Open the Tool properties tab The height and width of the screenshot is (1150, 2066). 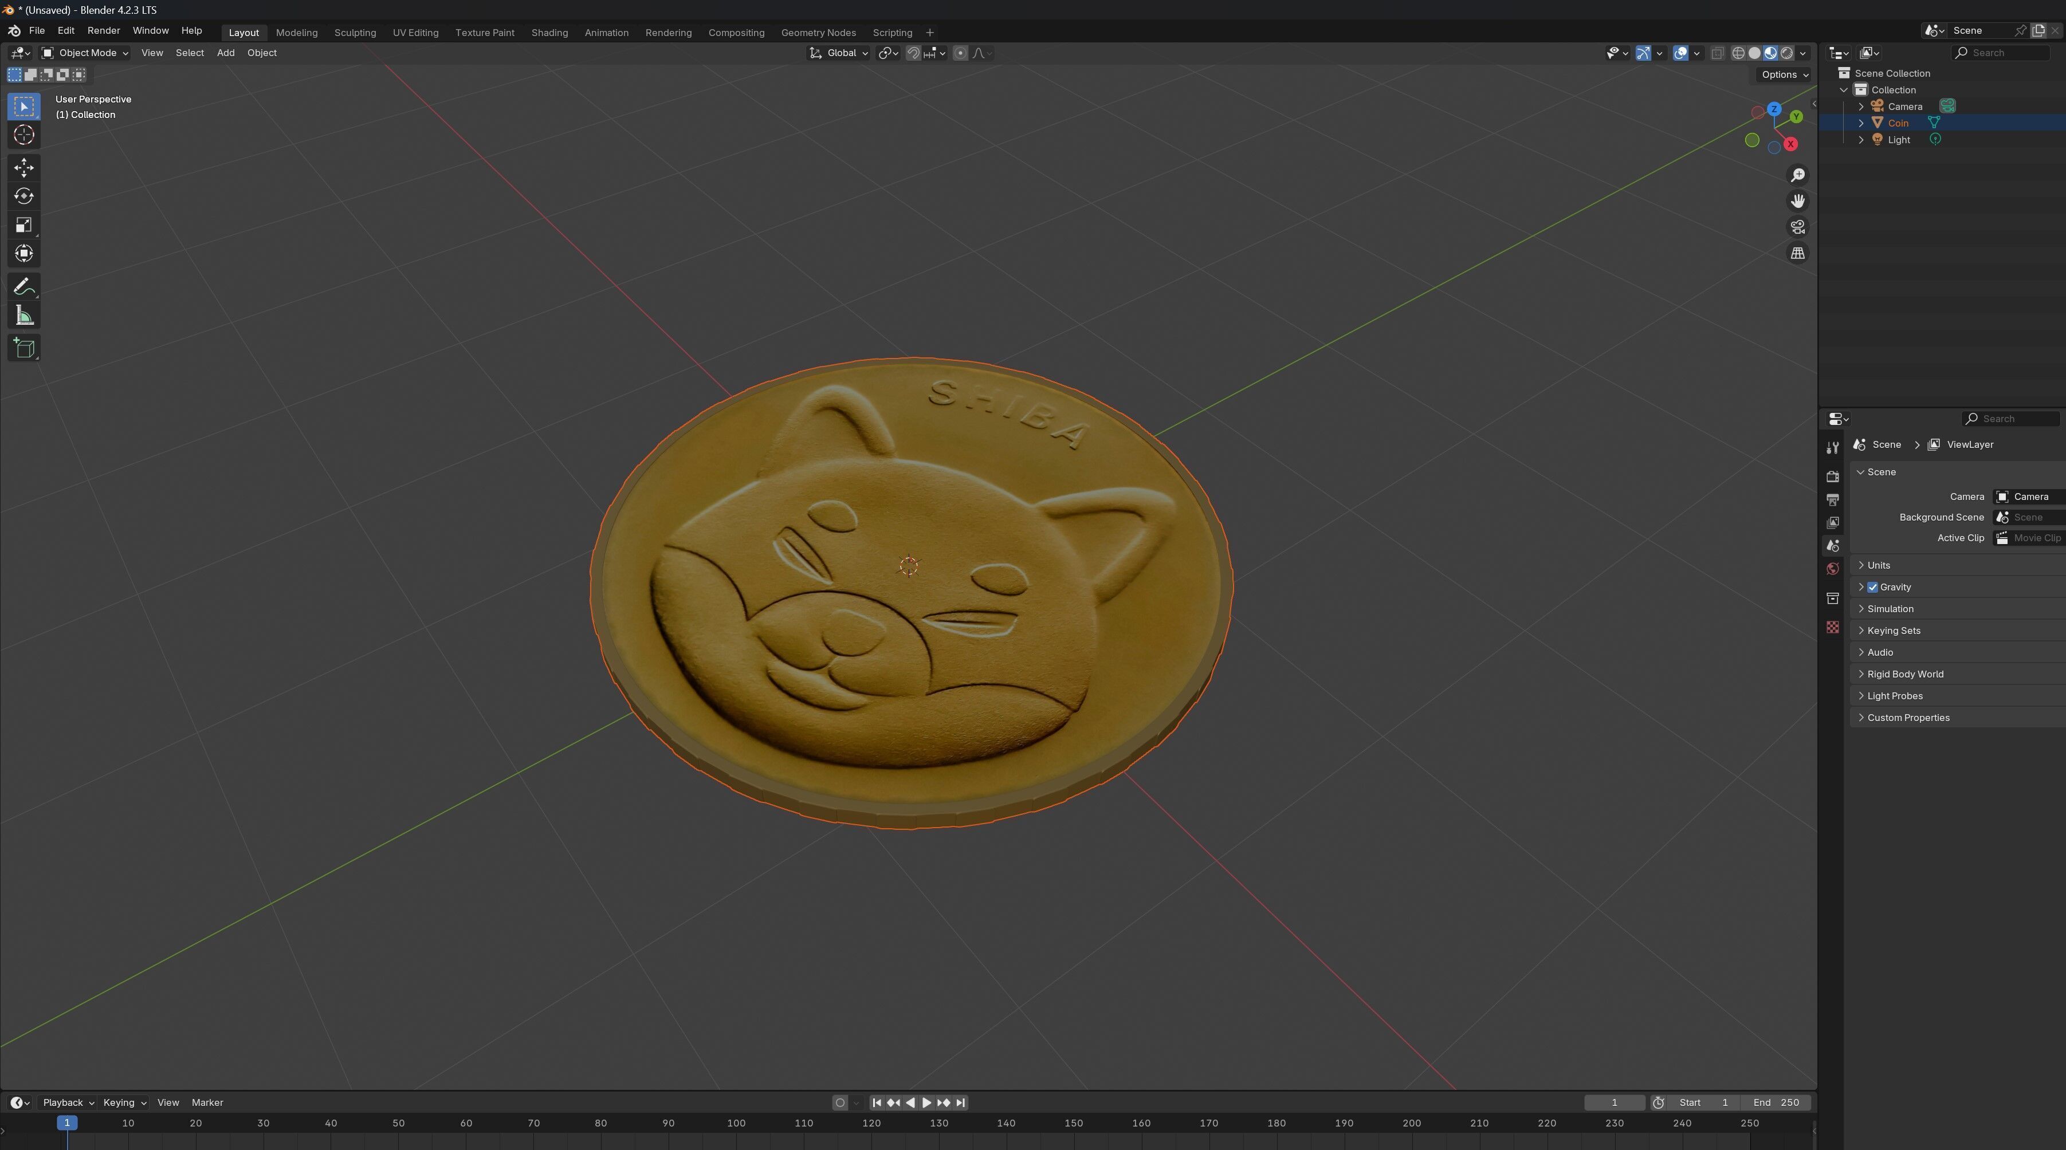point(1833,448)
